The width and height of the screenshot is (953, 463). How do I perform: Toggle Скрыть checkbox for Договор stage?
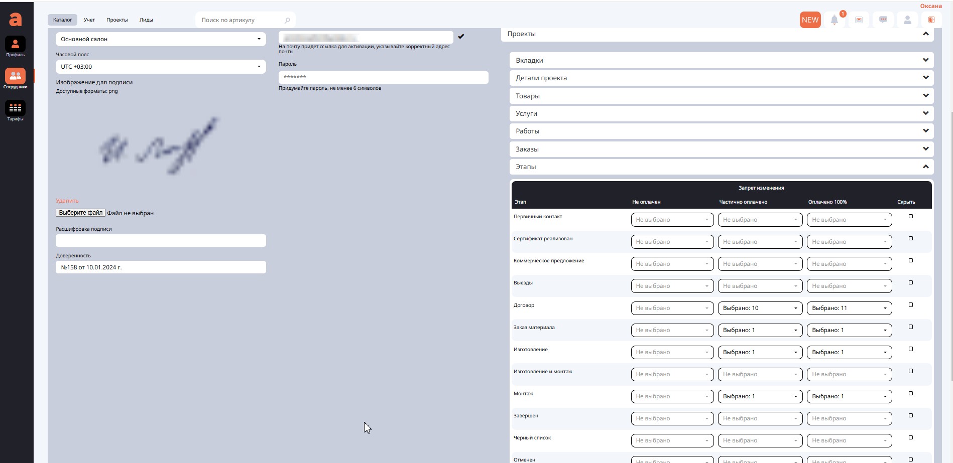click(x=911, y=305)
